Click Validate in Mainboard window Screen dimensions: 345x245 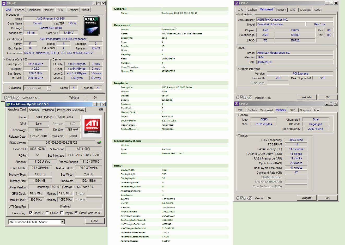tap(306, 97)
